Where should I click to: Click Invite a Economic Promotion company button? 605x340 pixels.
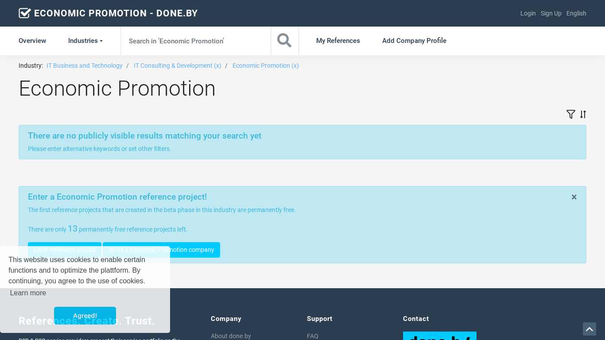tap(161, 250)
